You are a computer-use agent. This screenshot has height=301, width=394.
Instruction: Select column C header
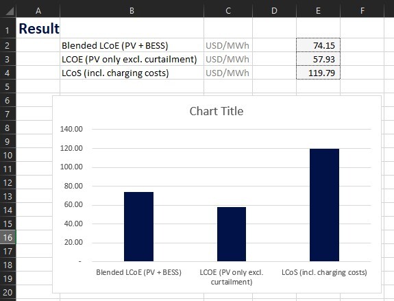228,10
